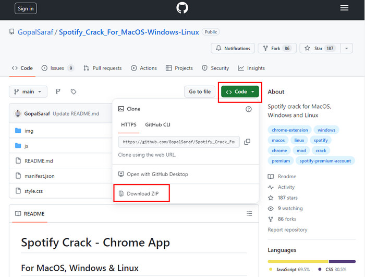Click the watching eye icon
Image resolution: width=365 pixels, height=277 pixels.
(x=271, y=209)
